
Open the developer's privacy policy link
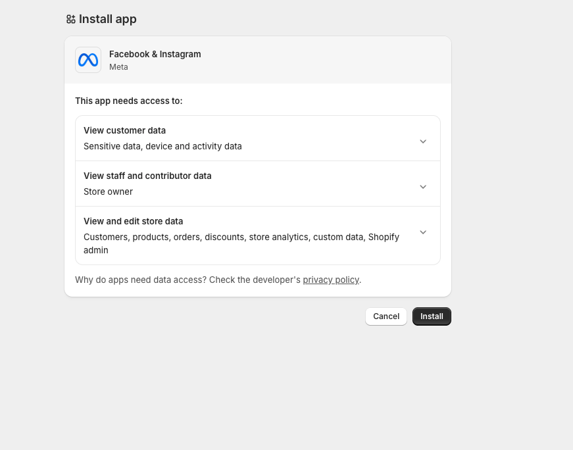click(331, 280)
